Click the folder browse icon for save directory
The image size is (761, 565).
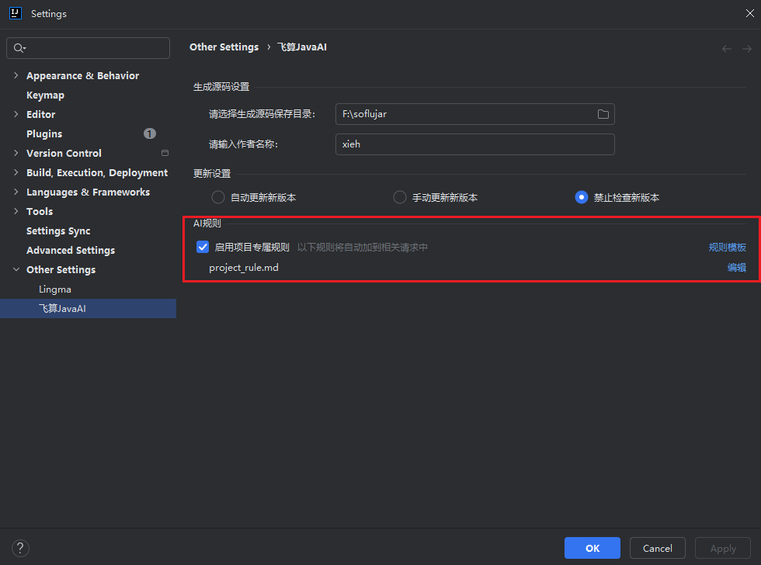pyautogui.click(x=603, y=114)
